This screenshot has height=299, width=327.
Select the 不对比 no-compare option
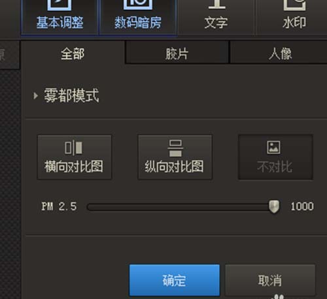tap(275, 157)
